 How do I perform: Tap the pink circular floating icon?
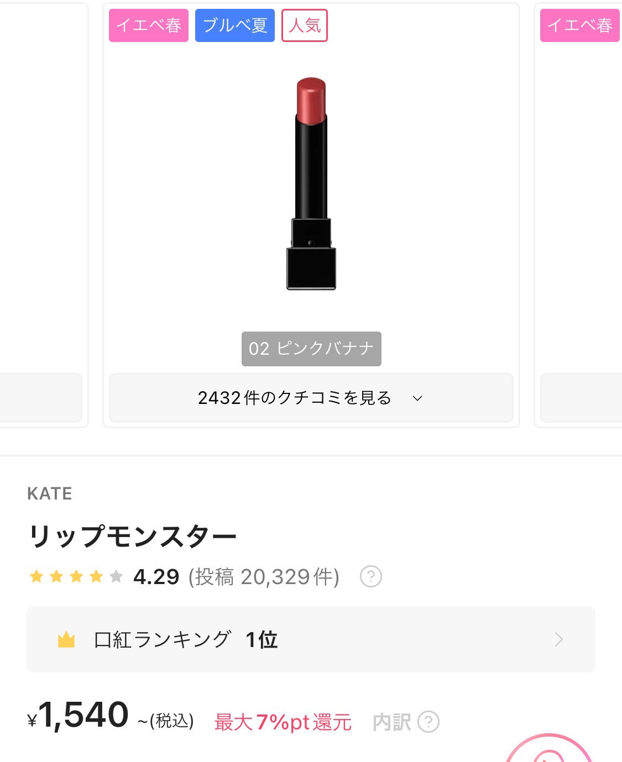(x=548, y=752)
